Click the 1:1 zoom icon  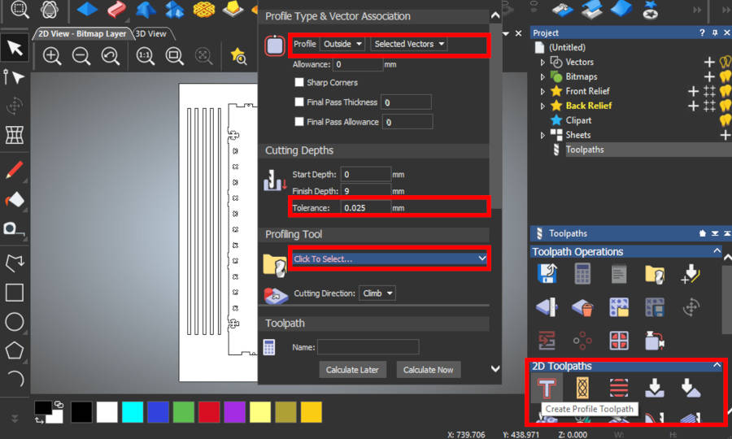(146, 56)
